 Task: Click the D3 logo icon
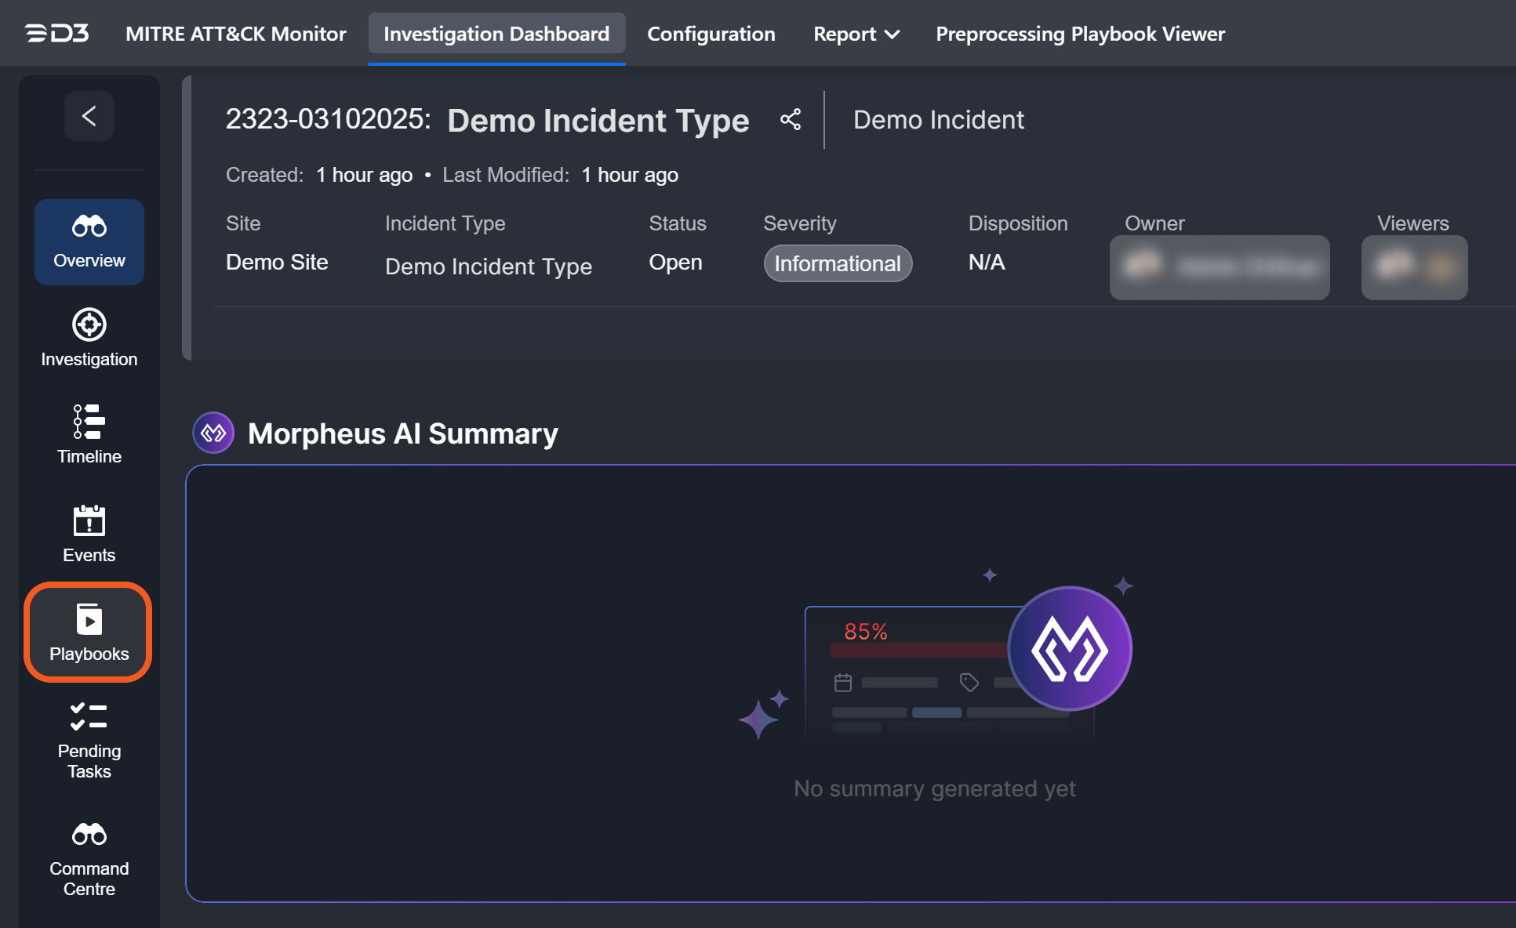click(56, 33)
